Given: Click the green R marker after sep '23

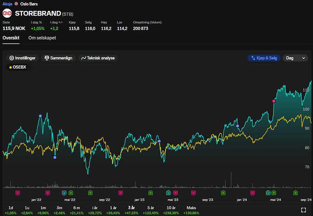Looking at the screenshot, I should click(x=223, y=193).
